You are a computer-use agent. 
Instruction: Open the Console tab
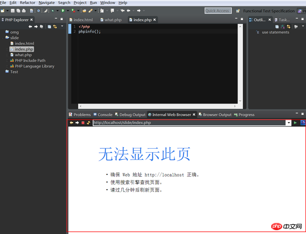pos(103,115)
